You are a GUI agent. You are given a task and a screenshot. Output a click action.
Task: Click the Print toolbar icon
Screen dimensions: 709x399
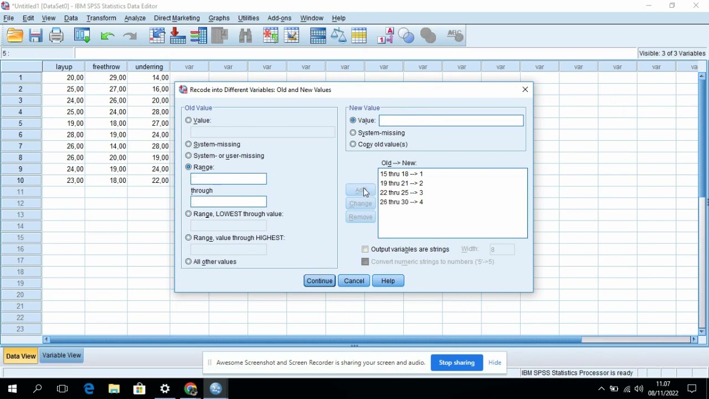[56, 36]
